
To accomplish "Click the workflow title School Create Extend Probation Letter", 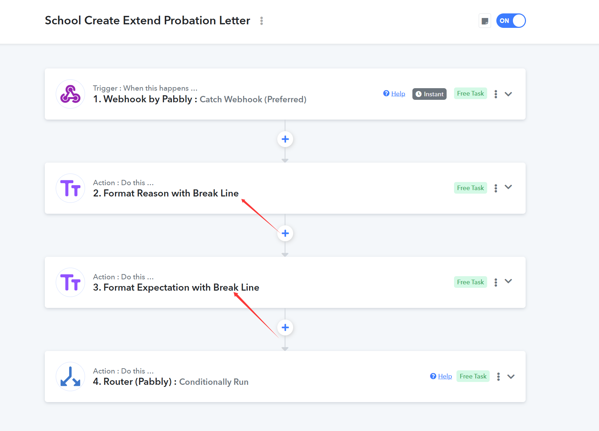I will pos(147,20).
